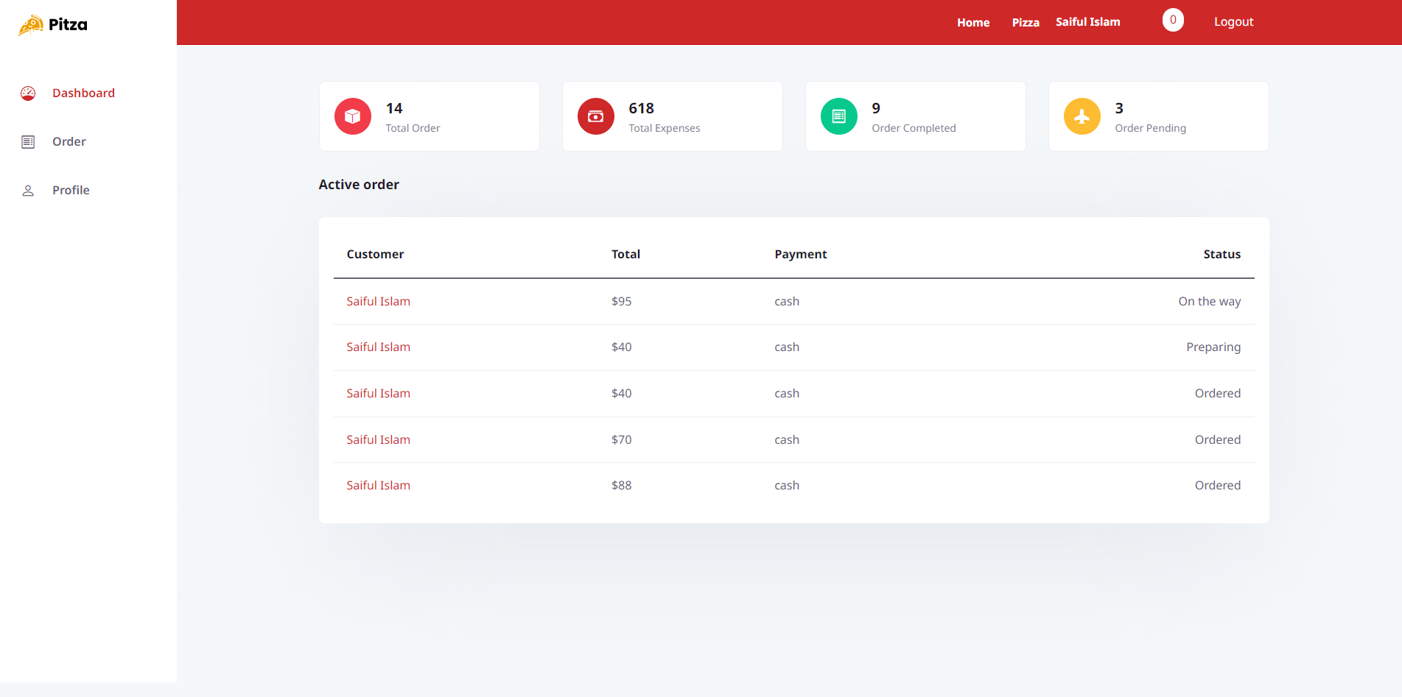The image size is (1402, 697).
Task: Click the Pitza brand name text
Action: click(68, 24)
